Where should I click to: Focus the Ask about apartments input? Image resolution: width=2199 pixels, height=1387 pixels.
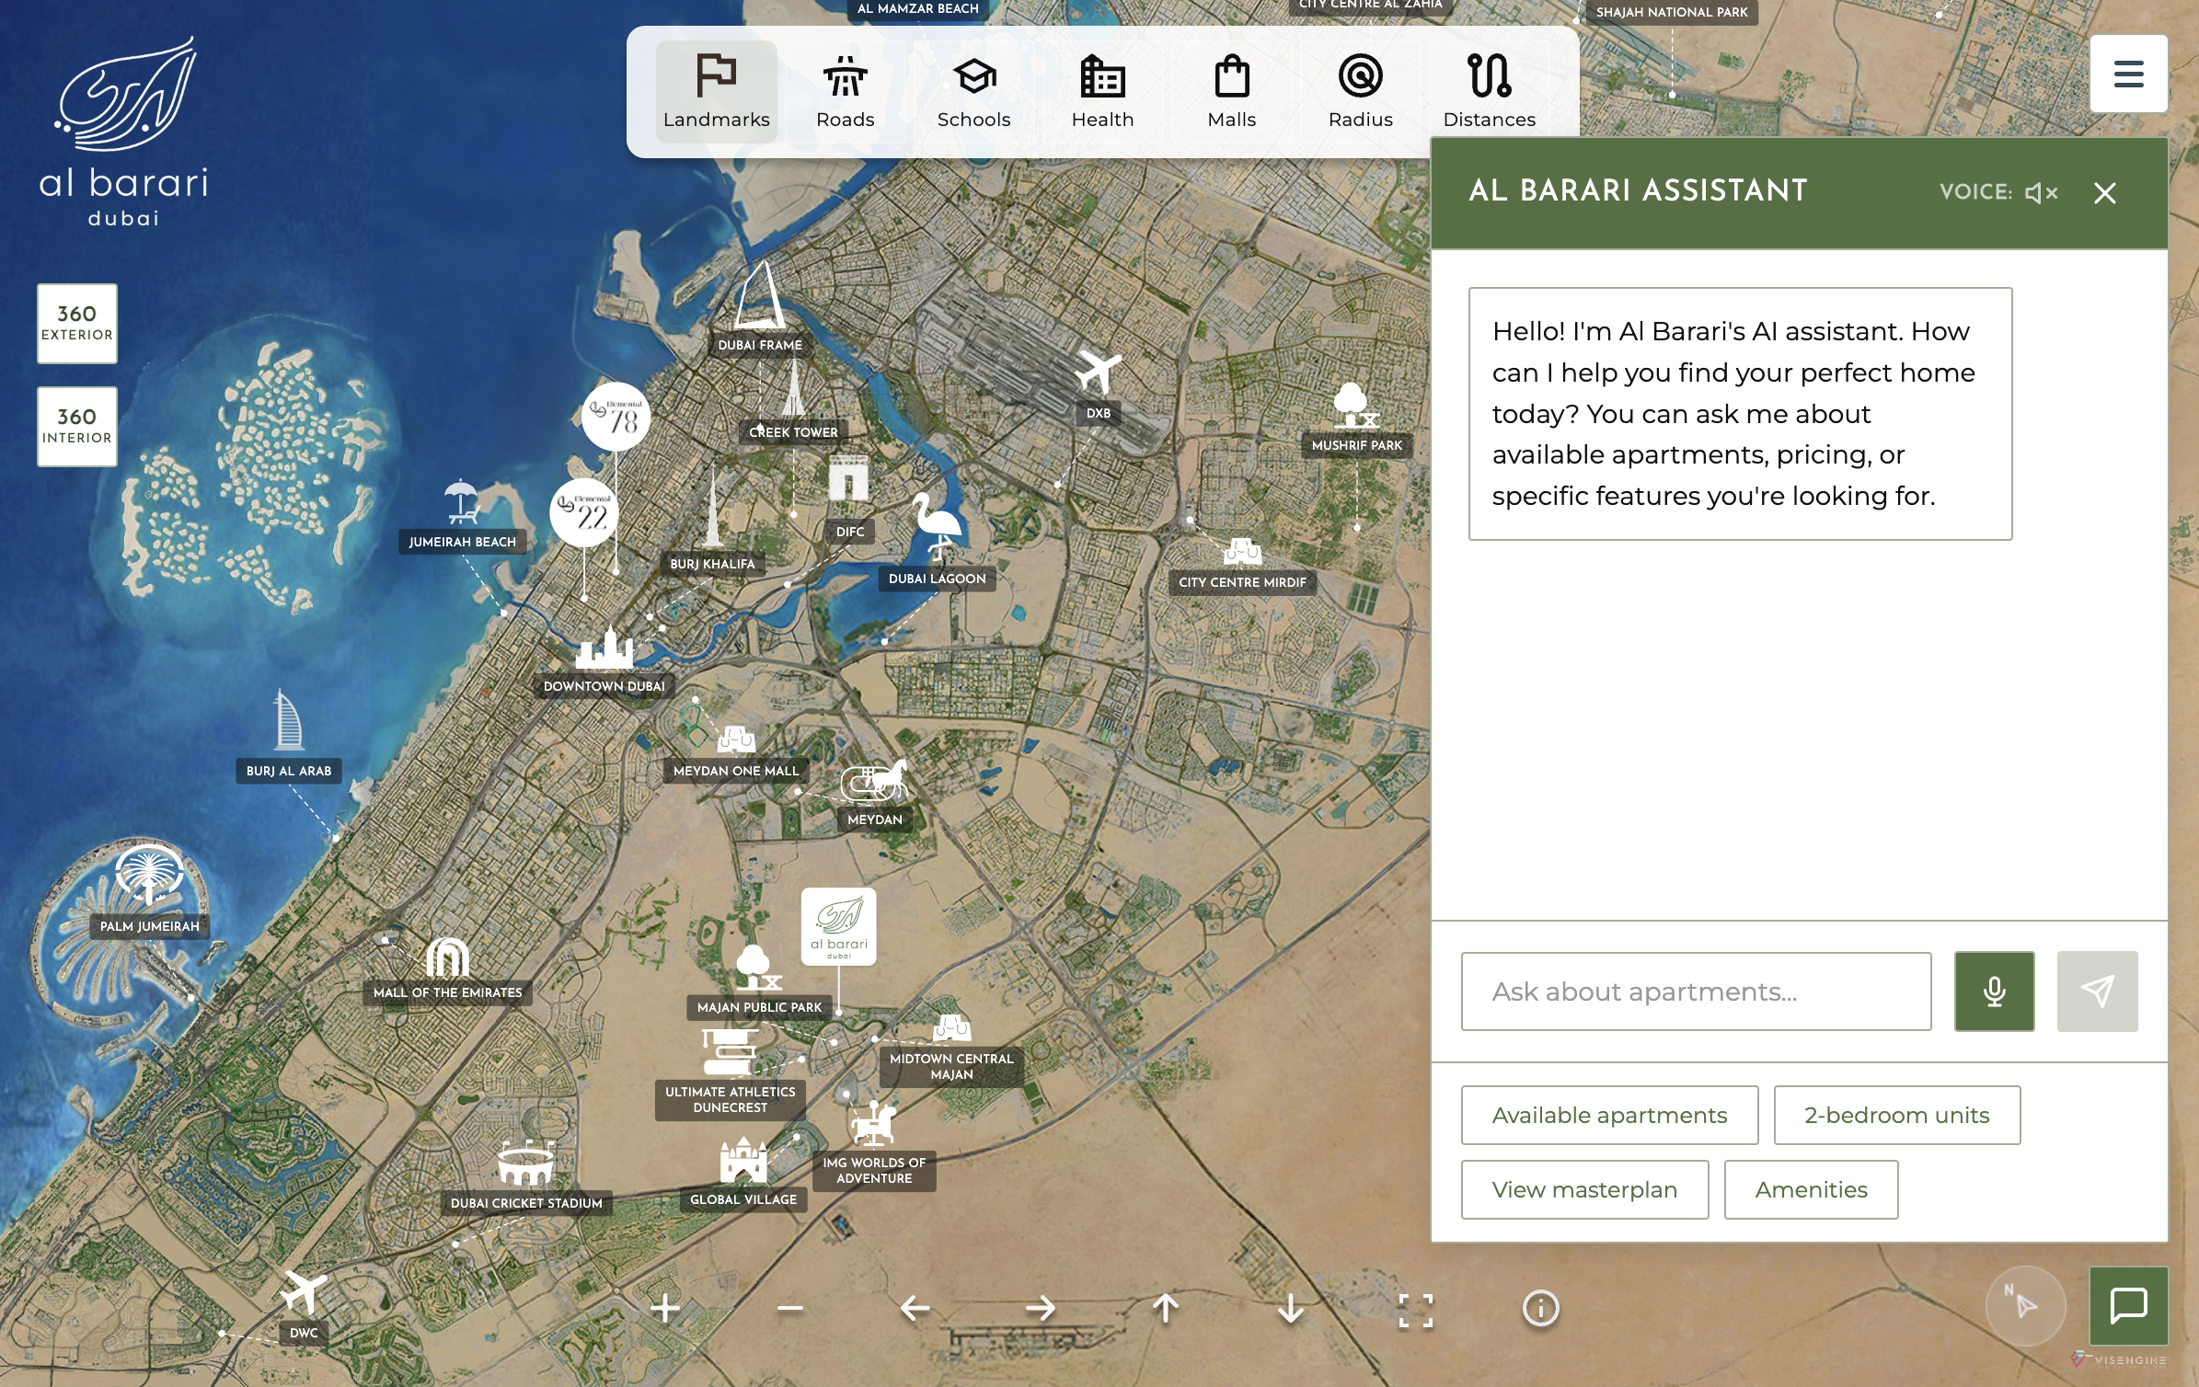point(1696,992)
